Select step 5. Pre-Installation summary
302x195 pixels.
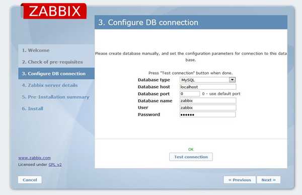[56, 97]
